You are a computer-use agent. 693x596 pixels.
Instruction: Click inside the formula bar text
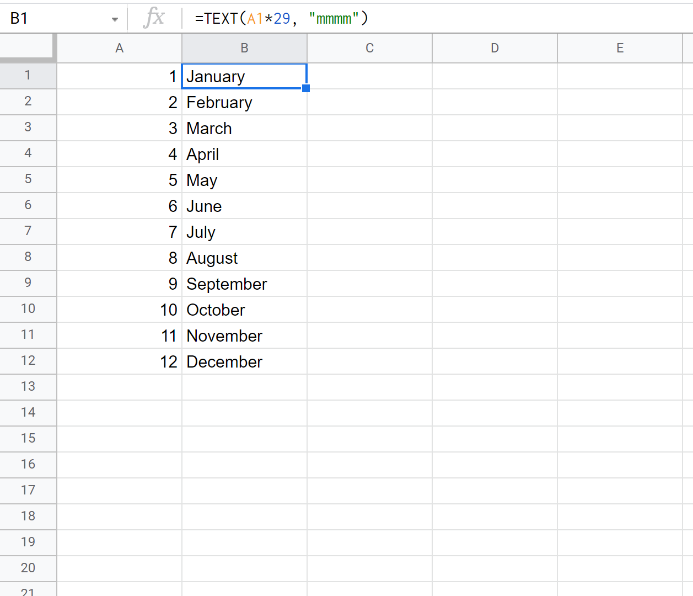pyautogui.click(x=281, y=19)
